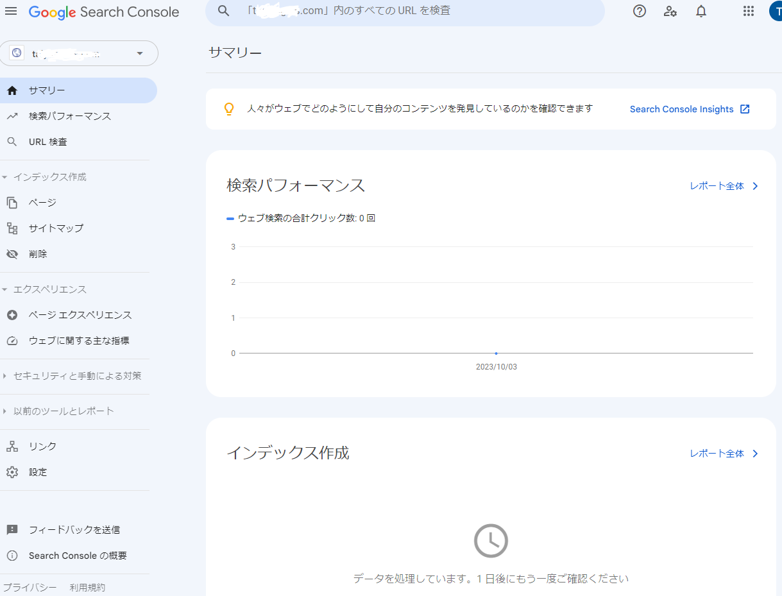782x596 pixels.
Task: Open the notifications bell
Action: [x=701, y=11]
